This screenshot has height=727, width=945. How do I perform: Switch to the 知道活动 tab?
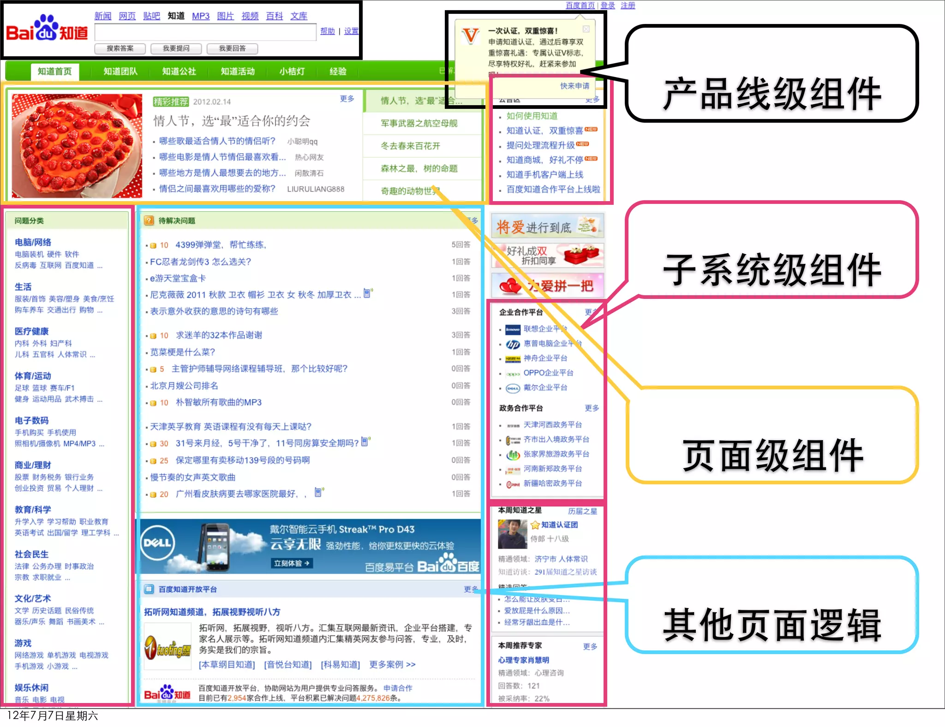[238, 71]
